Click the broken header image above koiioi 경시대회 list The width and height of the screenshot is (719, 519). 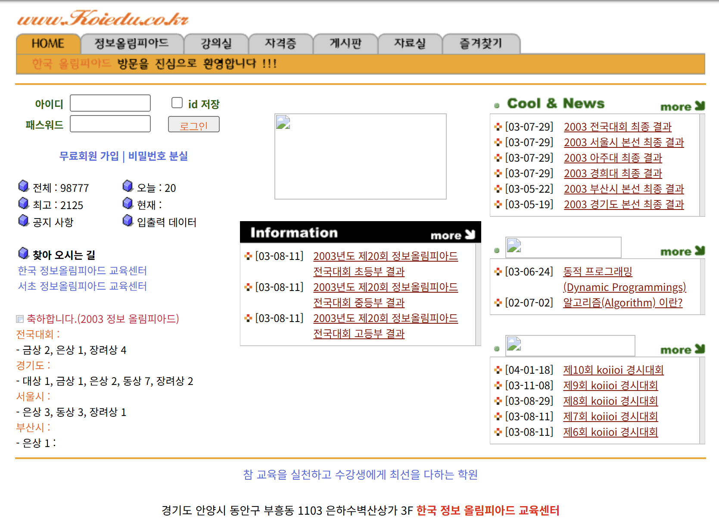[x=570, y=345]
